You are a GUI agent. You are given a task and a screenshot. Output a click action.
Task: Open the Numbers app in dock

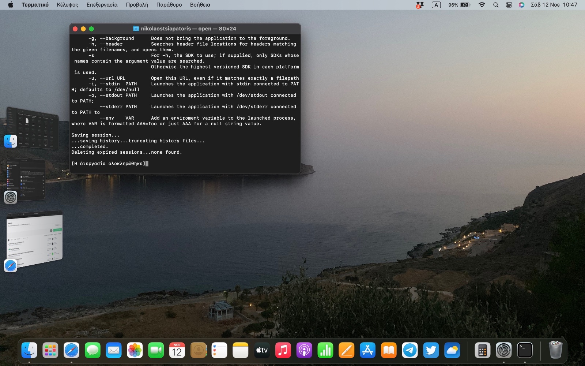pos(325,351)
